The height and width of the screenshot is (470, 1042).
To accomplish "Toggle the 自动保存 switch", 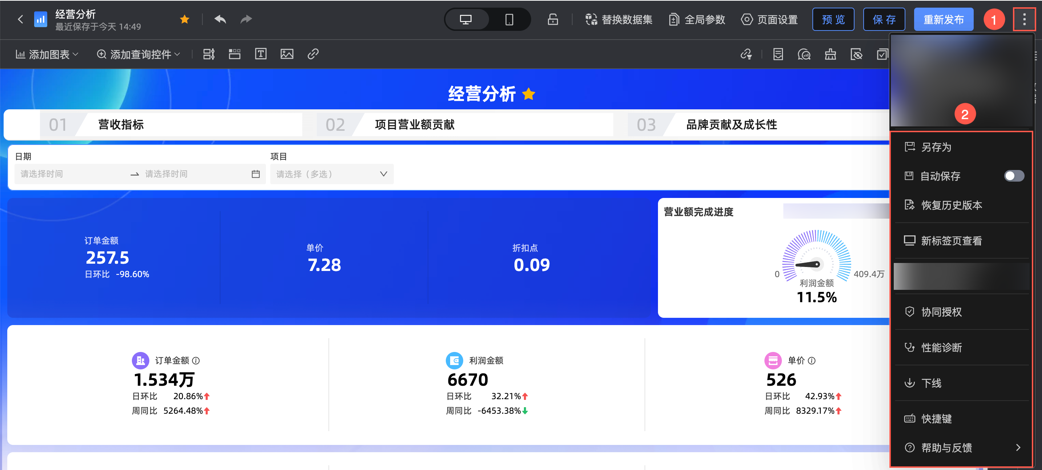I will click(x=1014, y=176).
